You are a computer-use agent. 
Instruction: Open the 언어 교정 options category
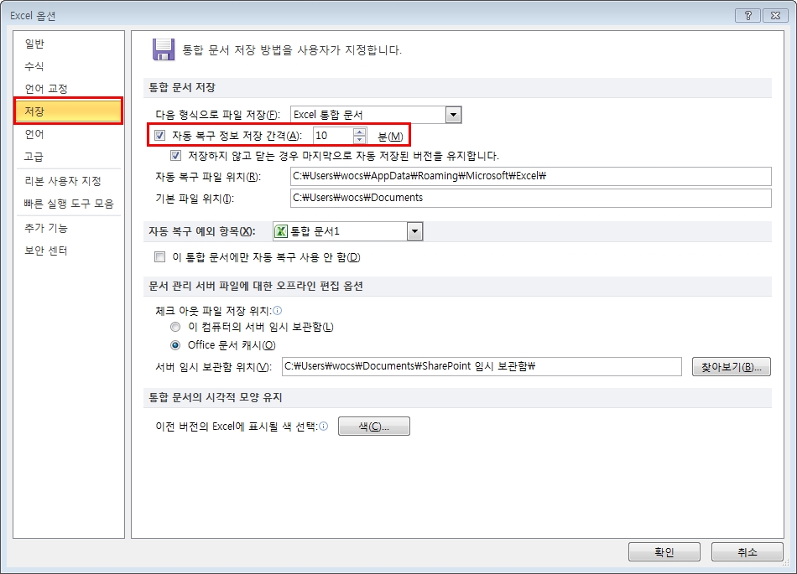46,89
